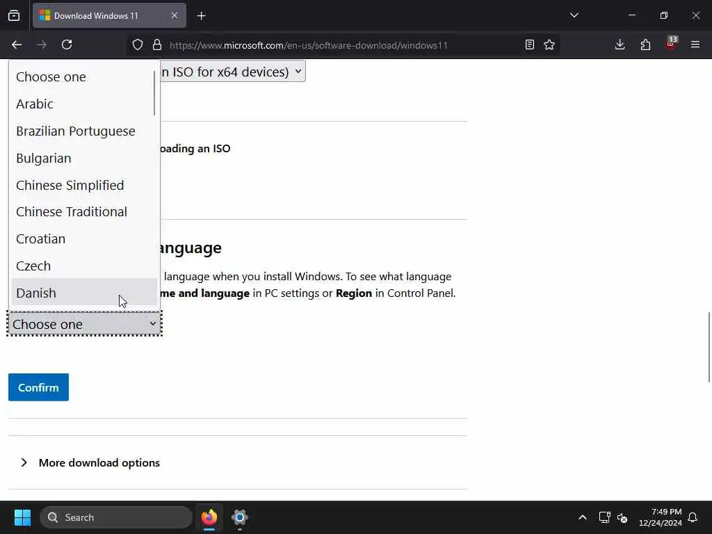The image size is (712, 534).
Task: Select Brazilian Portuguese language option
Action: 83,131
